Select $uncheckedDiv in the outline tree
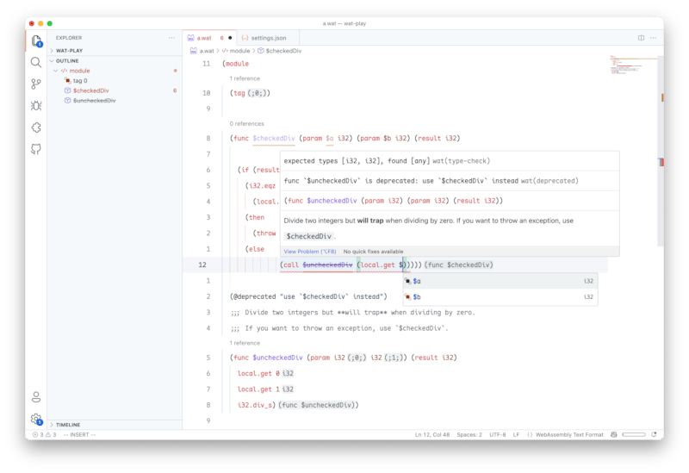The width and height of the screenshot is (689, 473). (x=95, y=101)
